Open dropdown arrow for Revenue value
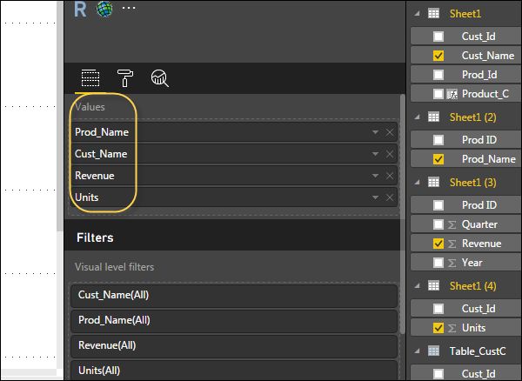Viewport: 522px width, 381px height. click(x=375, y=176)
